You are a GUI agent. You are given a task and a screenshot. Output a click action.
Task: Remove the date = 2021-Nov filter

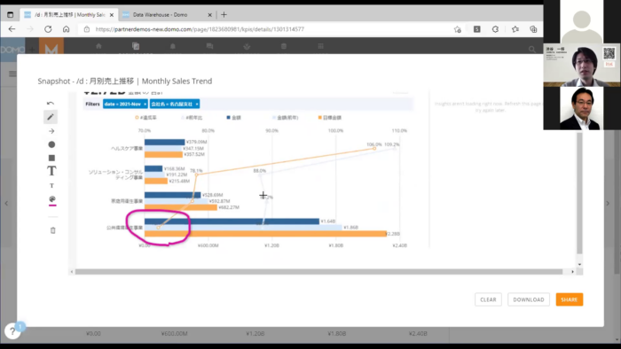pyautogui.click(x=145, y=104)
